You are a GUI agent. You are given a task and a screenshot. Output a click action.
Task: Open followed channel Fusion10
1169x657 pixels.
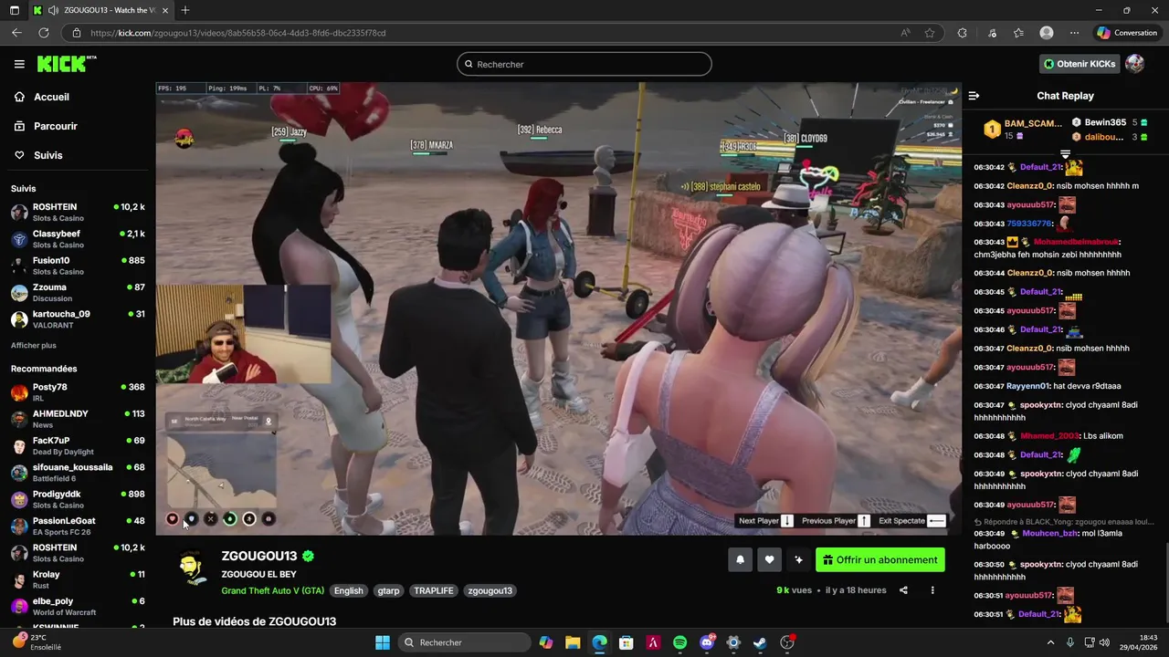point(78,266)
